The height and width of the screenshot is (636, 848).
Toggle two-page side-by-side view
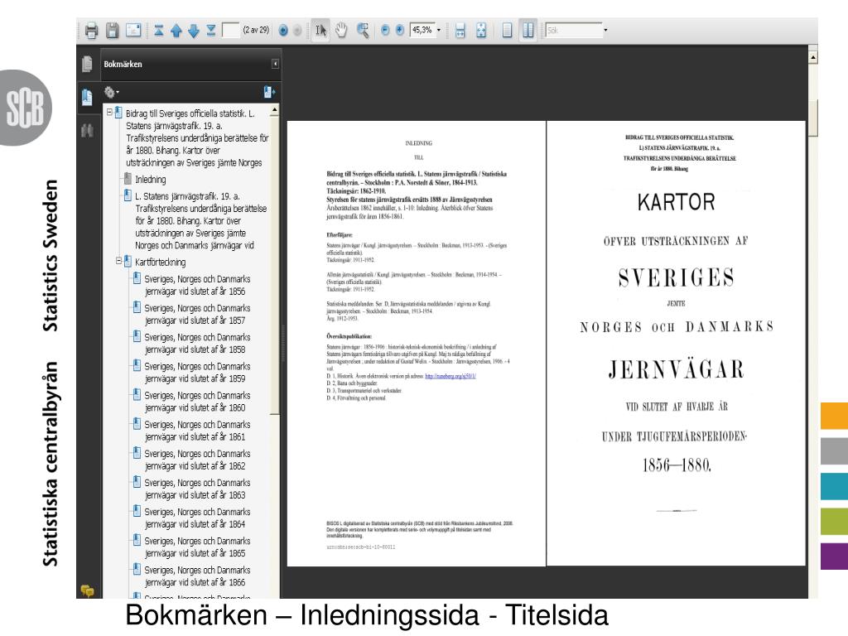[528, 31]
